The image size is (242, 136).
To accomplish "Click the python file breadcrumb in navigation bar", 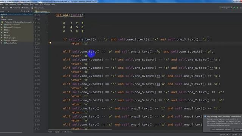I will click(37, 8).
